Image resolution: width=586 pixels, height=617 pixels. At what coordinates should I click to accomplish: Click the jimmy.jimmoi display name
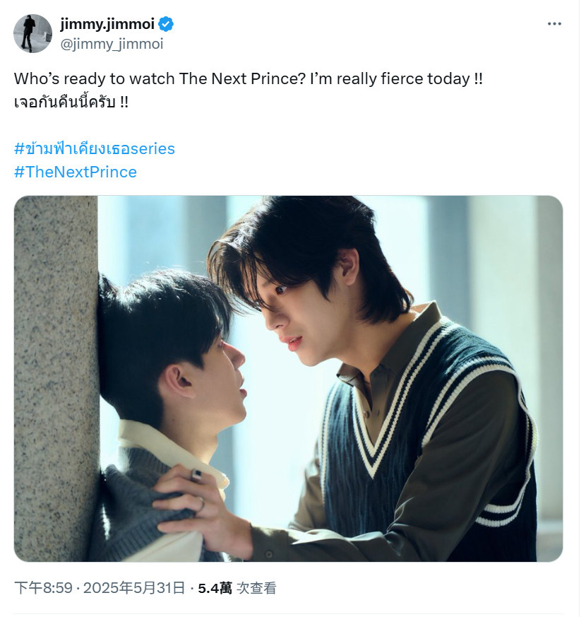[x=107, y=24]
